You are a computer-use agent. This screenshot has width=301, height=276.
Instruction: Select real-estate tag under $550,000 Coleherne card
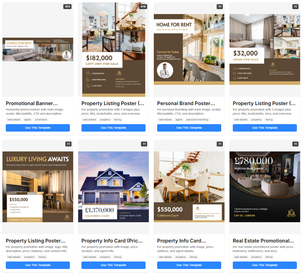point(165,257)
